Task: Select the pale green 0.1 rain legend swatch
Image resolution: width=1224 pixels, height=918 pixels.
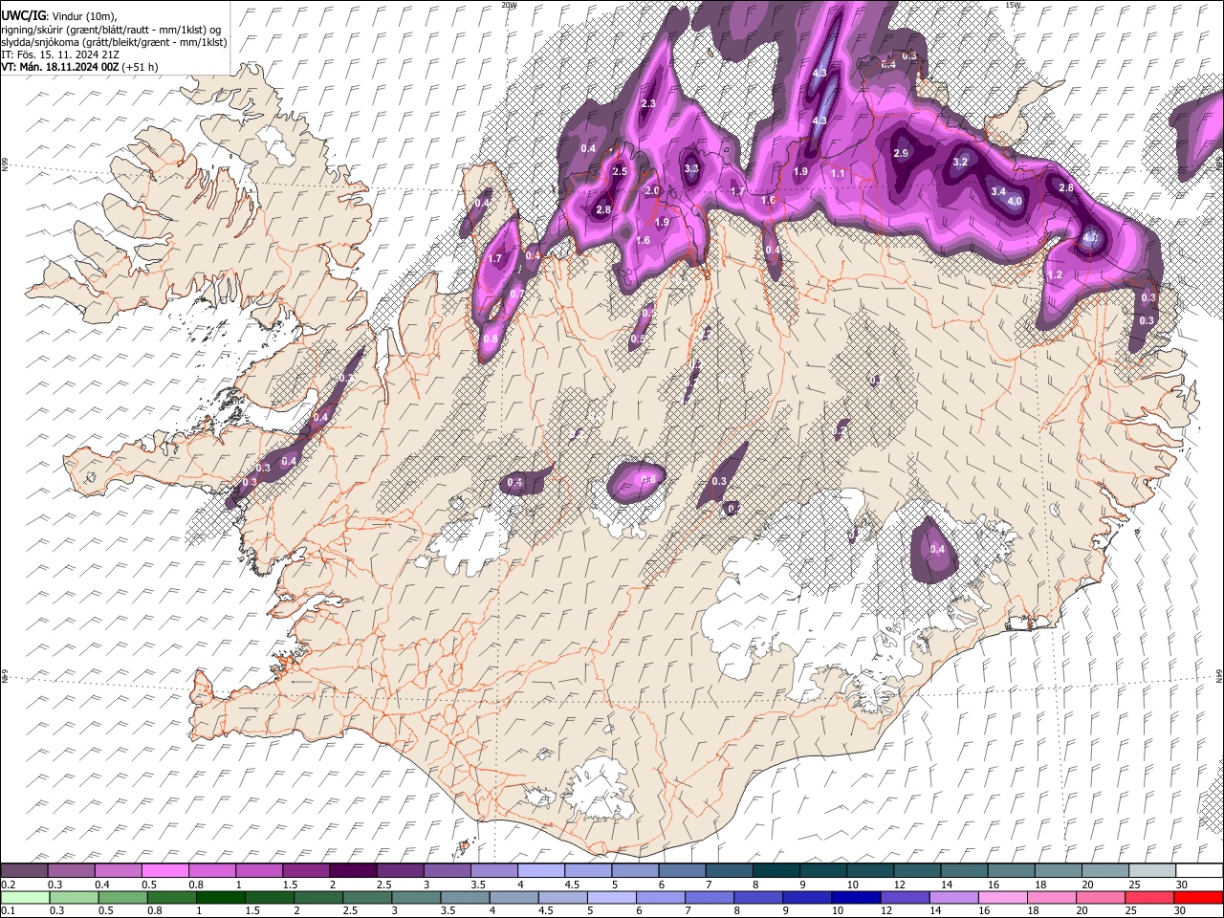Action: (24, 897)
